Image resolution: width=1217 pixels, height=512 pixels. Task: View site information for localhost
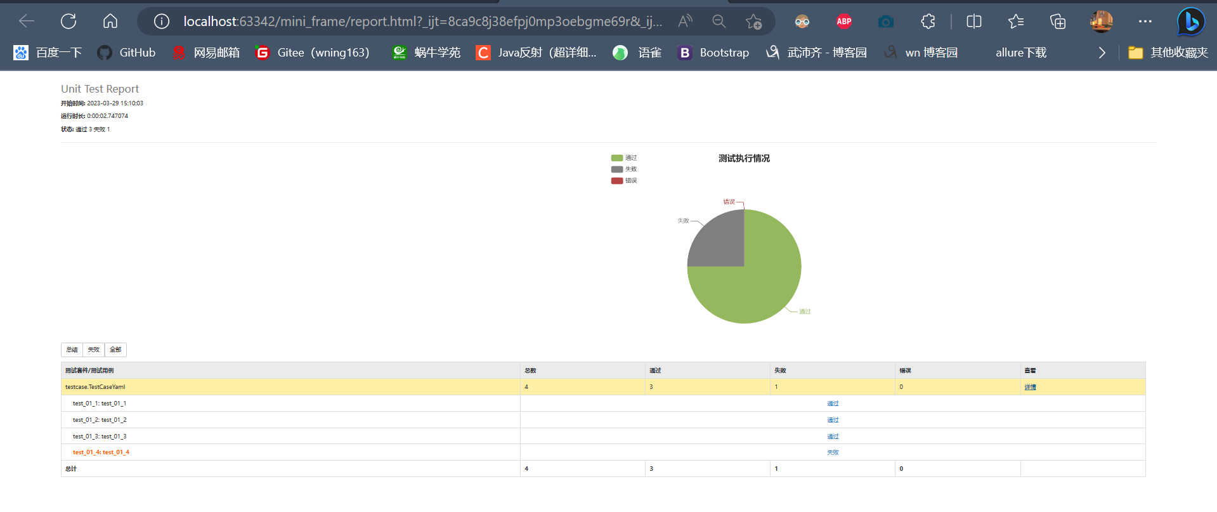coord(162,22)
